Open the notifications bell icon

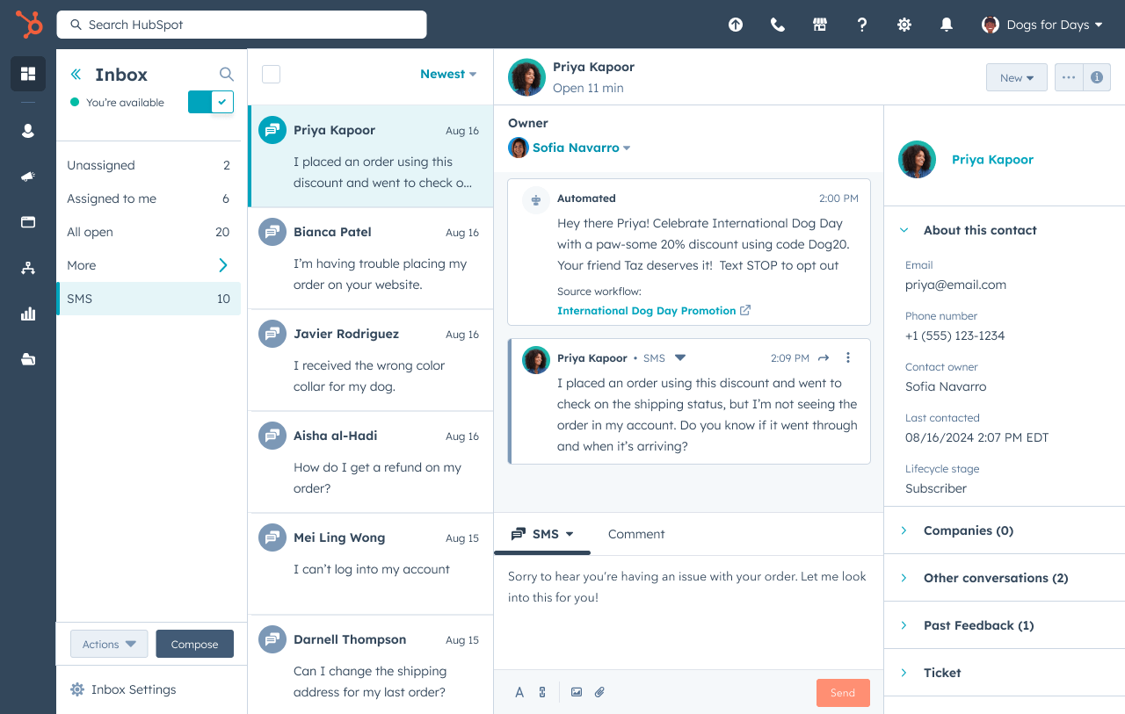click(x=946, y=25)
